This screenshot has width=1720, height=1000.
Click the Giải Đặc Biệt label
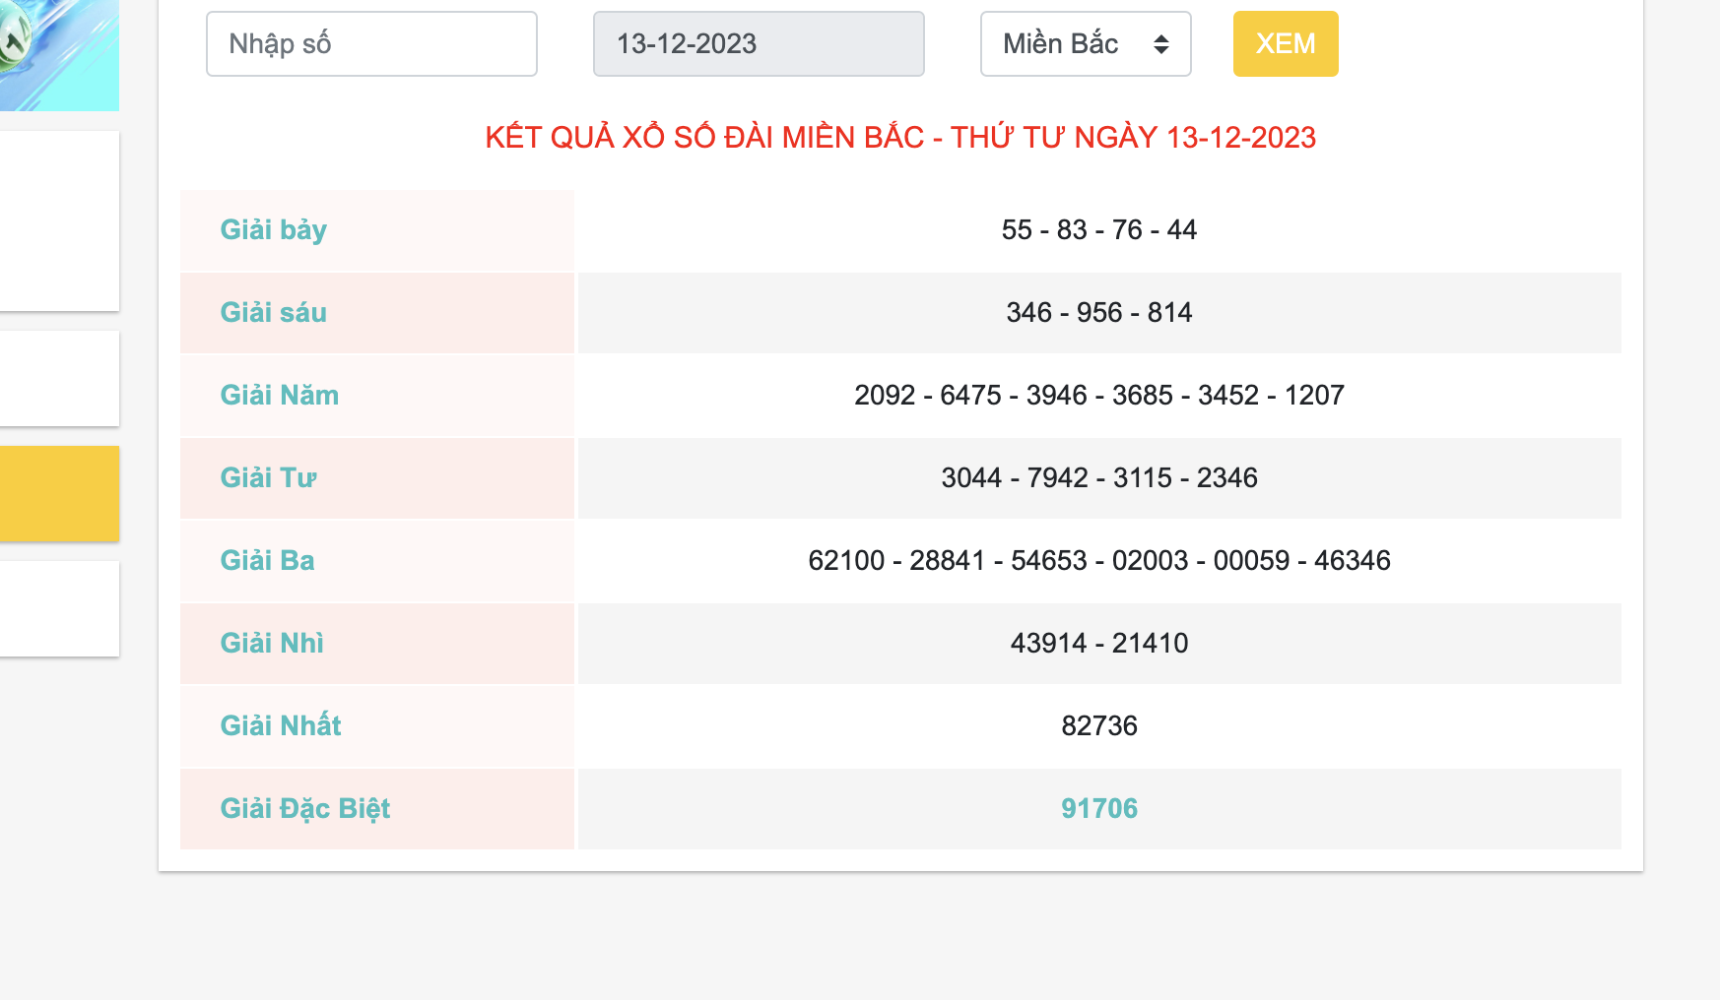coord(305,809)
